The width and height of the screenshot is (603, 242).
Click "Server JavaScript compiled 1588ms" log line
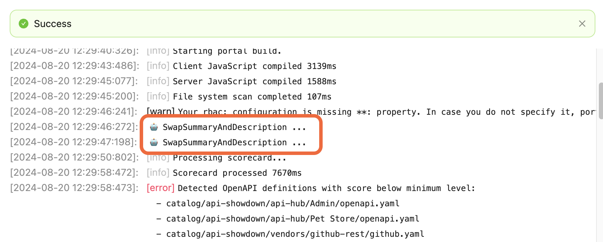point(255,81)
